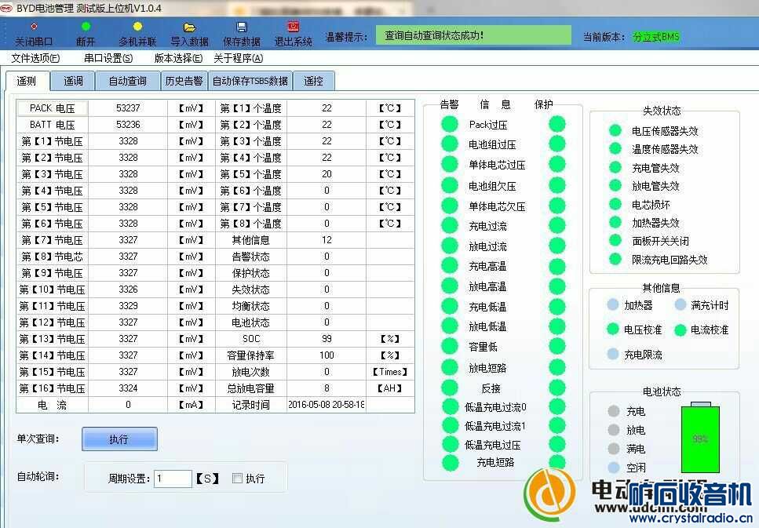
Task: Click the battery level graphic showing 99%
Action: 700,438
